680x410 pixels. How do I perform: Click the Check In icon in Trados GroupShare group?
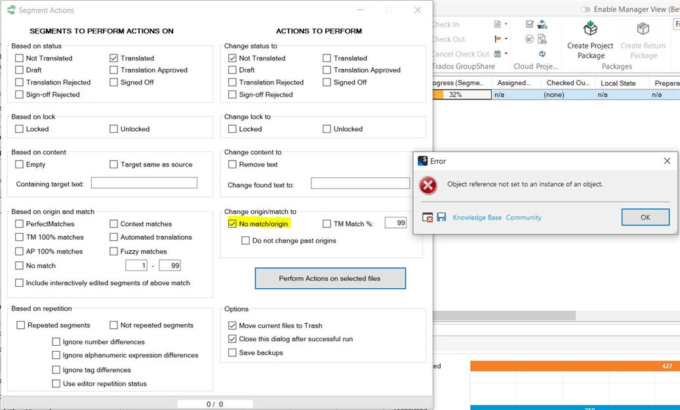click(x=497, y=25)
